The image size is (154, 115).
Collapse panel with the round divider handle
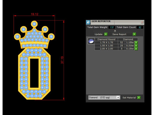[x=115, y=31]
